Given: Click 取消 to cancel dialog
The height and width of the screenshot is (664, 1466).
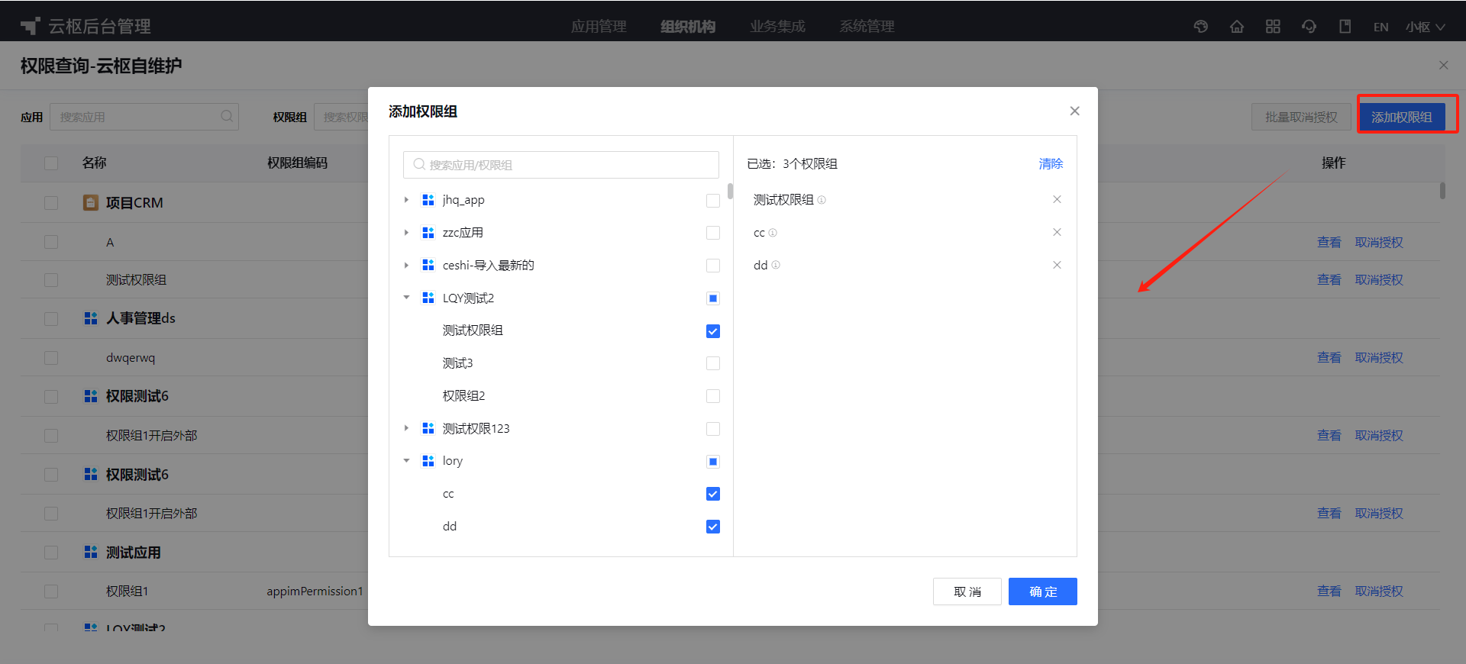Looking at the screenshot, I should (967, 591).
